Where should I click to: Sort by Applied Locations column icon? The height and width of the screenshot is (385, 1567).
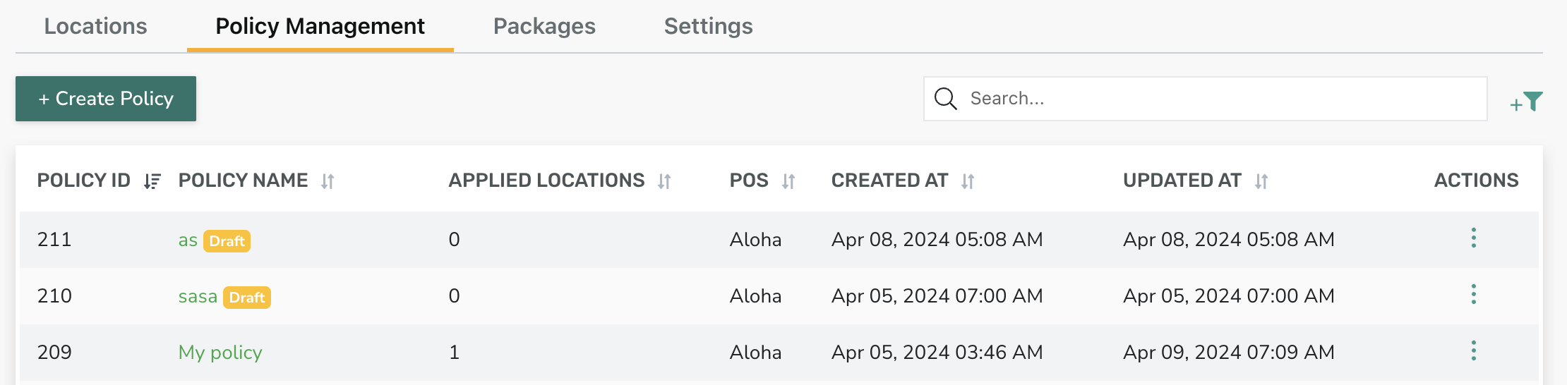[x=664, y=181]
